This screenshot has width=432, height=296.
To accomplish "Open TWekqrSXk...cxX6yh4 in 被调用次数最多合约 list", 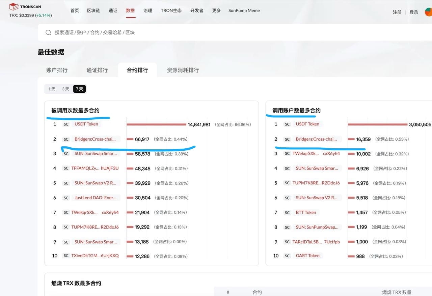I will pos(95,213).
